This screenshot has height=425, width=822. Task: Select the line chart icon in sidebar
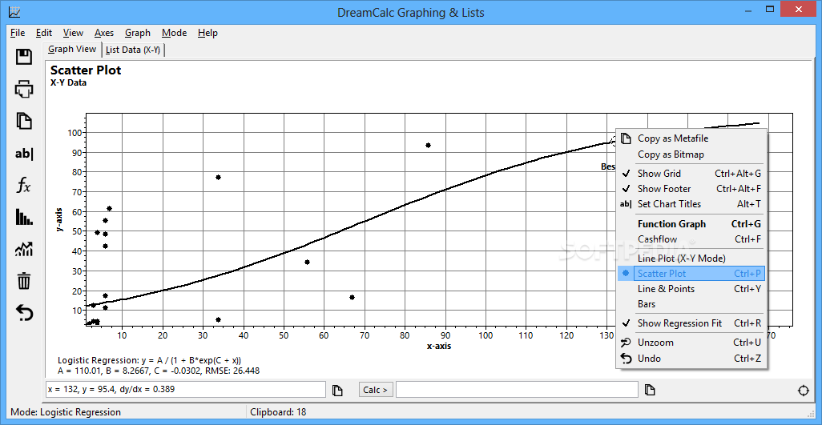(24, 249)
